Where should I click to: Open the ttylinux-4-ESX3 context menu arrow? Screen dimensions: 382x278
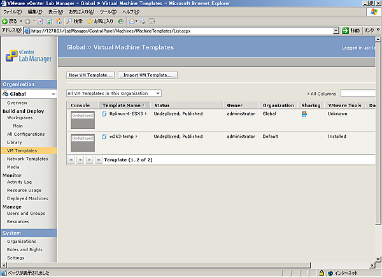tap(146, 114)
